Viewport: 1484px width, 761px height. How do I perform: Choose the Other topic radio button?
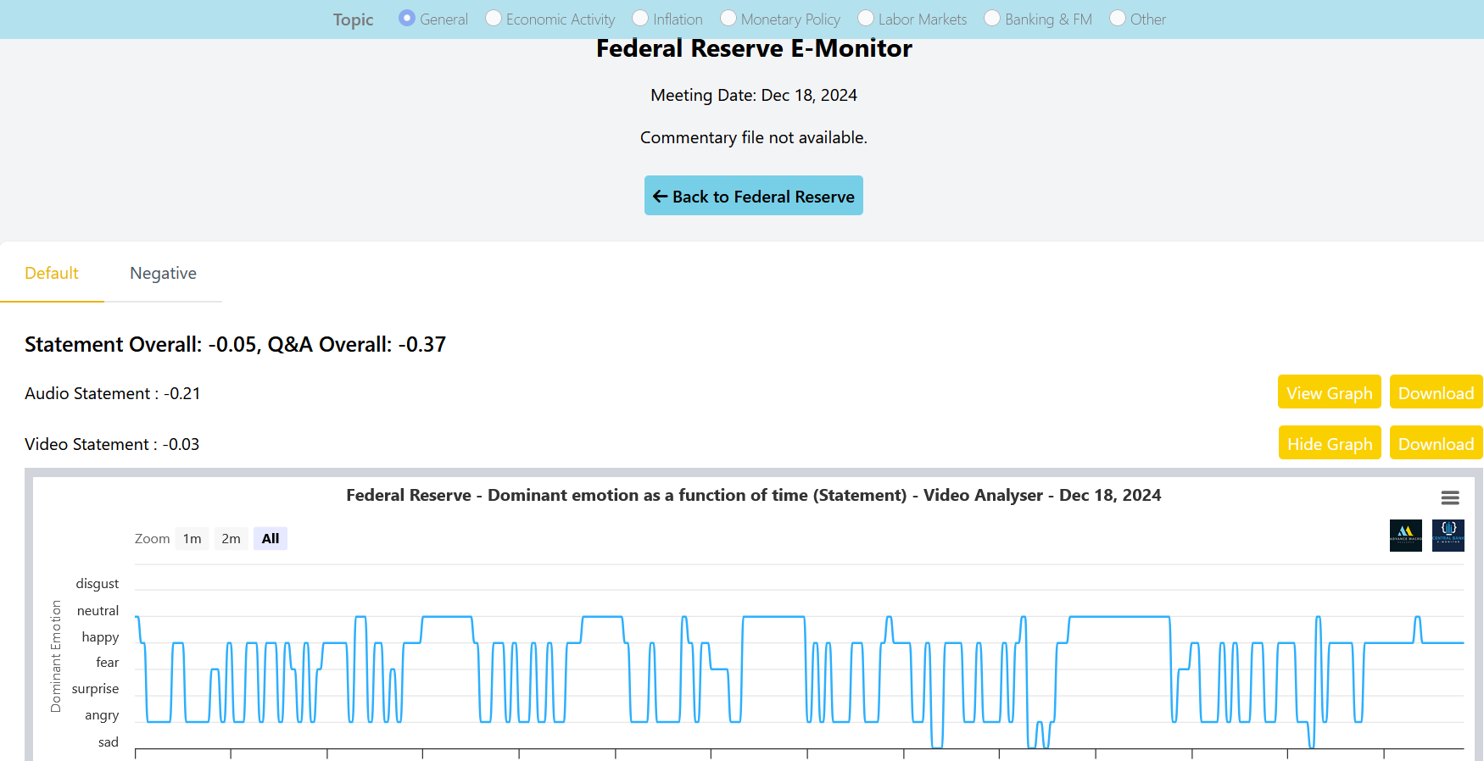1118,19
